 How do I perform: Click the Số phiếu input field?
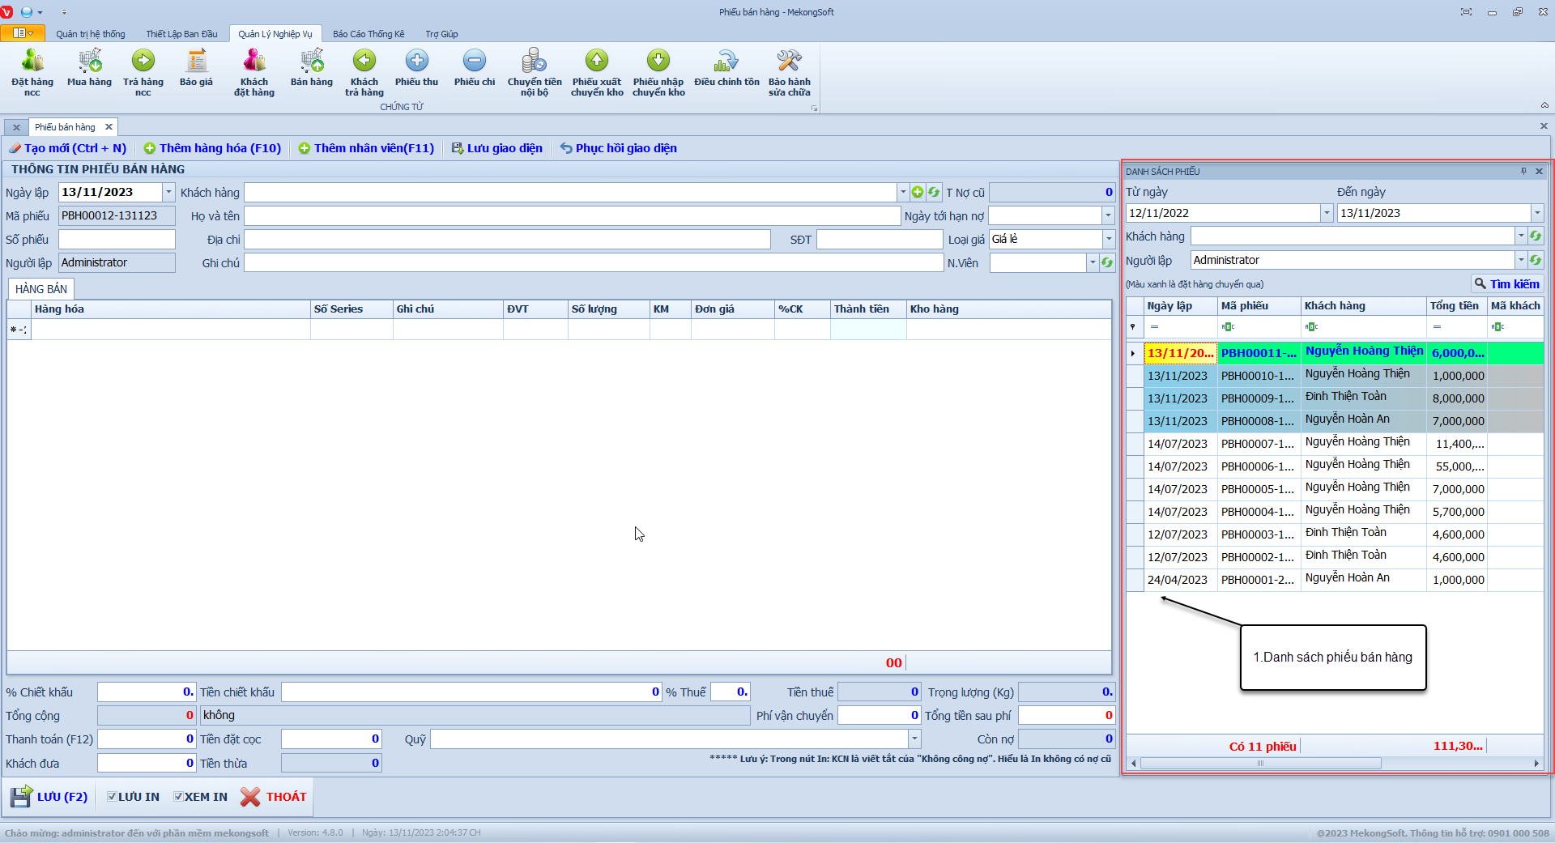click(x=117, y=240)
